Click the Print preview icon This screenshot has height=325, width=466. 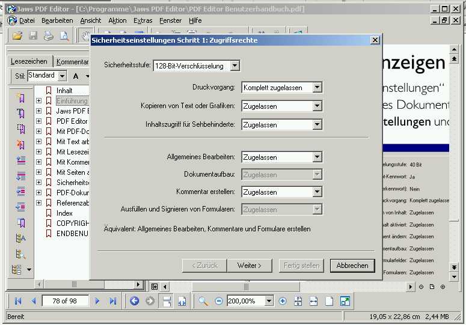64,36
